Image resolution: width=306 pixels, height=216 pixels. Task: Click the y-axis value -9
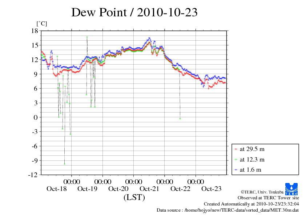(35, 160)
